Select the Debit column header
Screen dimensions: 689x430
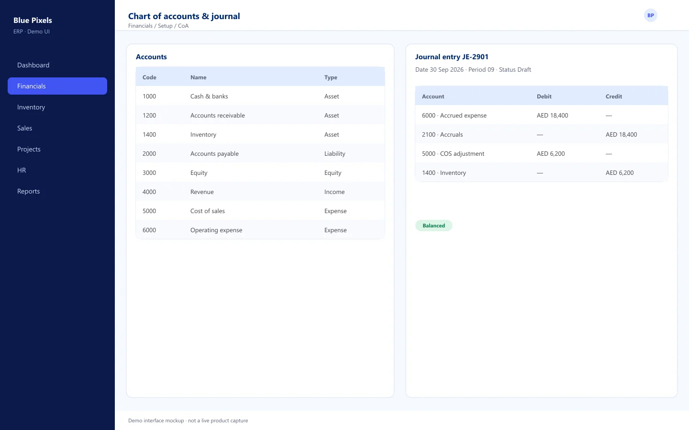[x=544, y=97]
